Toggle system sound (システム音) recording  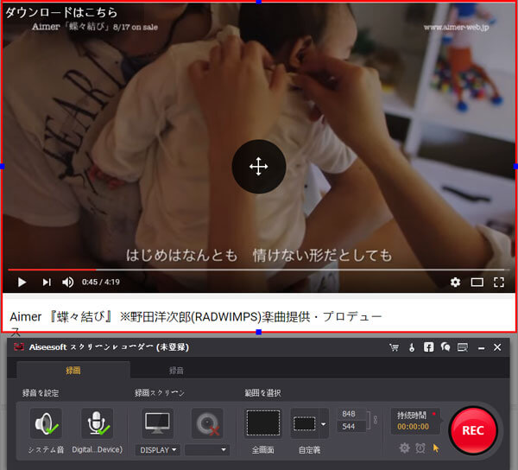(46, 423)
